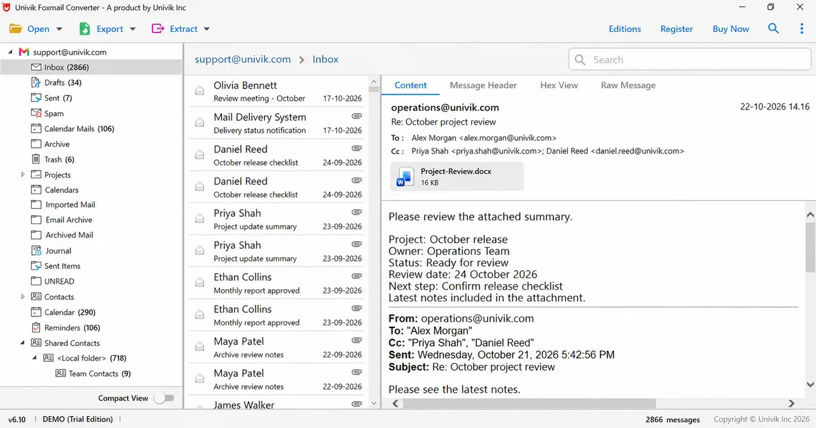Collapse the Shared Contacts folder

pos(23,343)
